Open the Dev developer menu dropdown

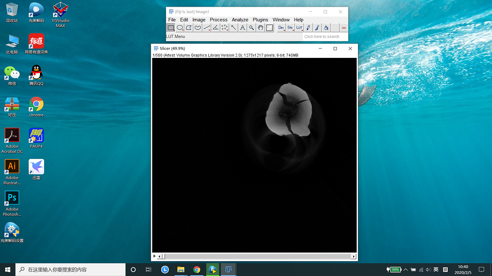[x=281, y=28]
